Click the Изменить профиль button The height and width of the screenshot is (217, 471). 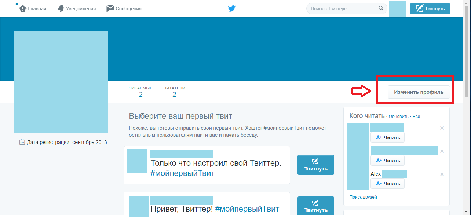click(x=419, y=92)
